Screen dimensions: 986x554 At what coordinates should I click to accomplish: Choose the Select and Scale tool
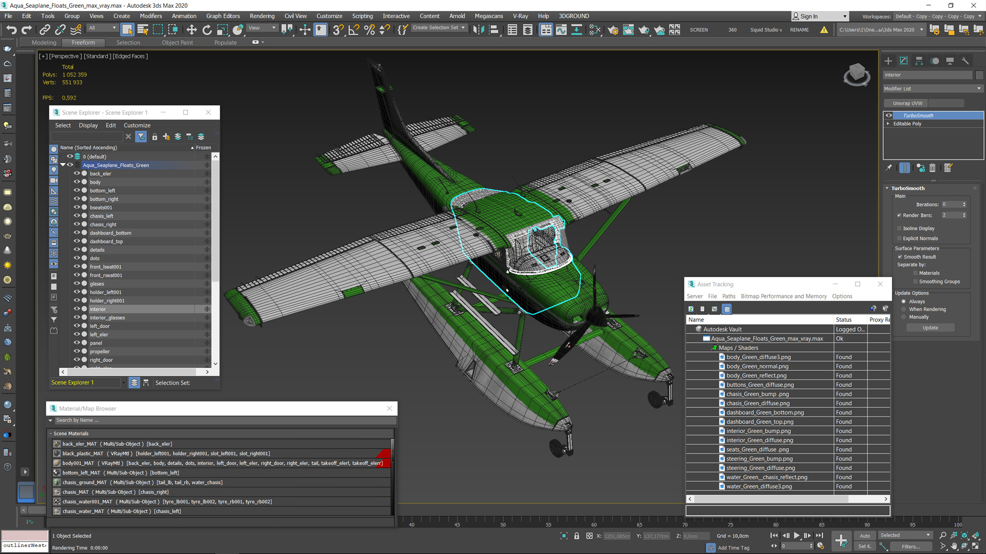[x=222, y=30]
